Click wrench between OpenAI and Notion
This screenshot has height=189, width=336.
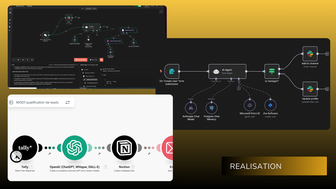[x=100, y=154]
